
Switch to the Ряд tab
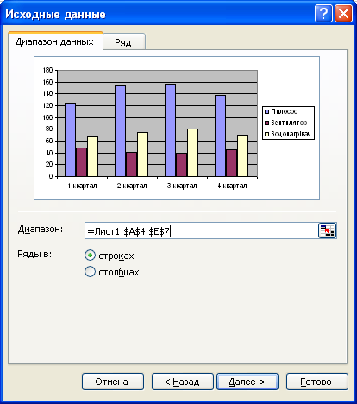point(124,42)
